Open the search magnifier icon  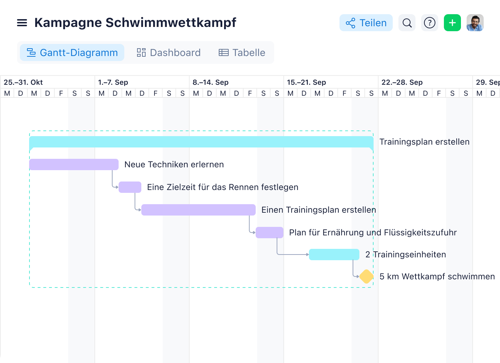tap(407, 23)
